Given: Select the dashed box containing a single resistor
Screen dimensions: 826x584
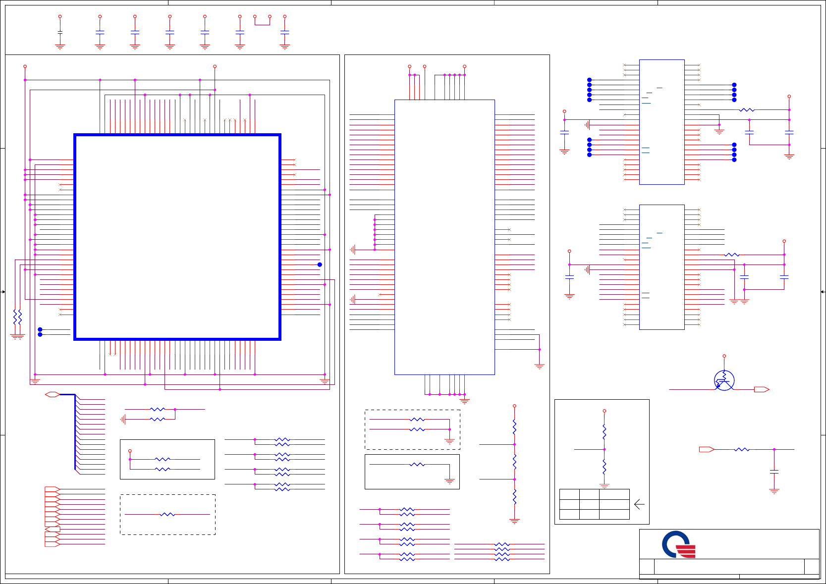Looking at the screenshot, I should [167, 514].
